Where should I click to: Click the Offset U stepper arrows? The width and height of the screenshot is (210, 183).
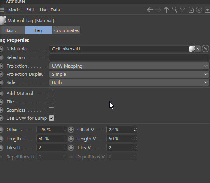point(65,130)
